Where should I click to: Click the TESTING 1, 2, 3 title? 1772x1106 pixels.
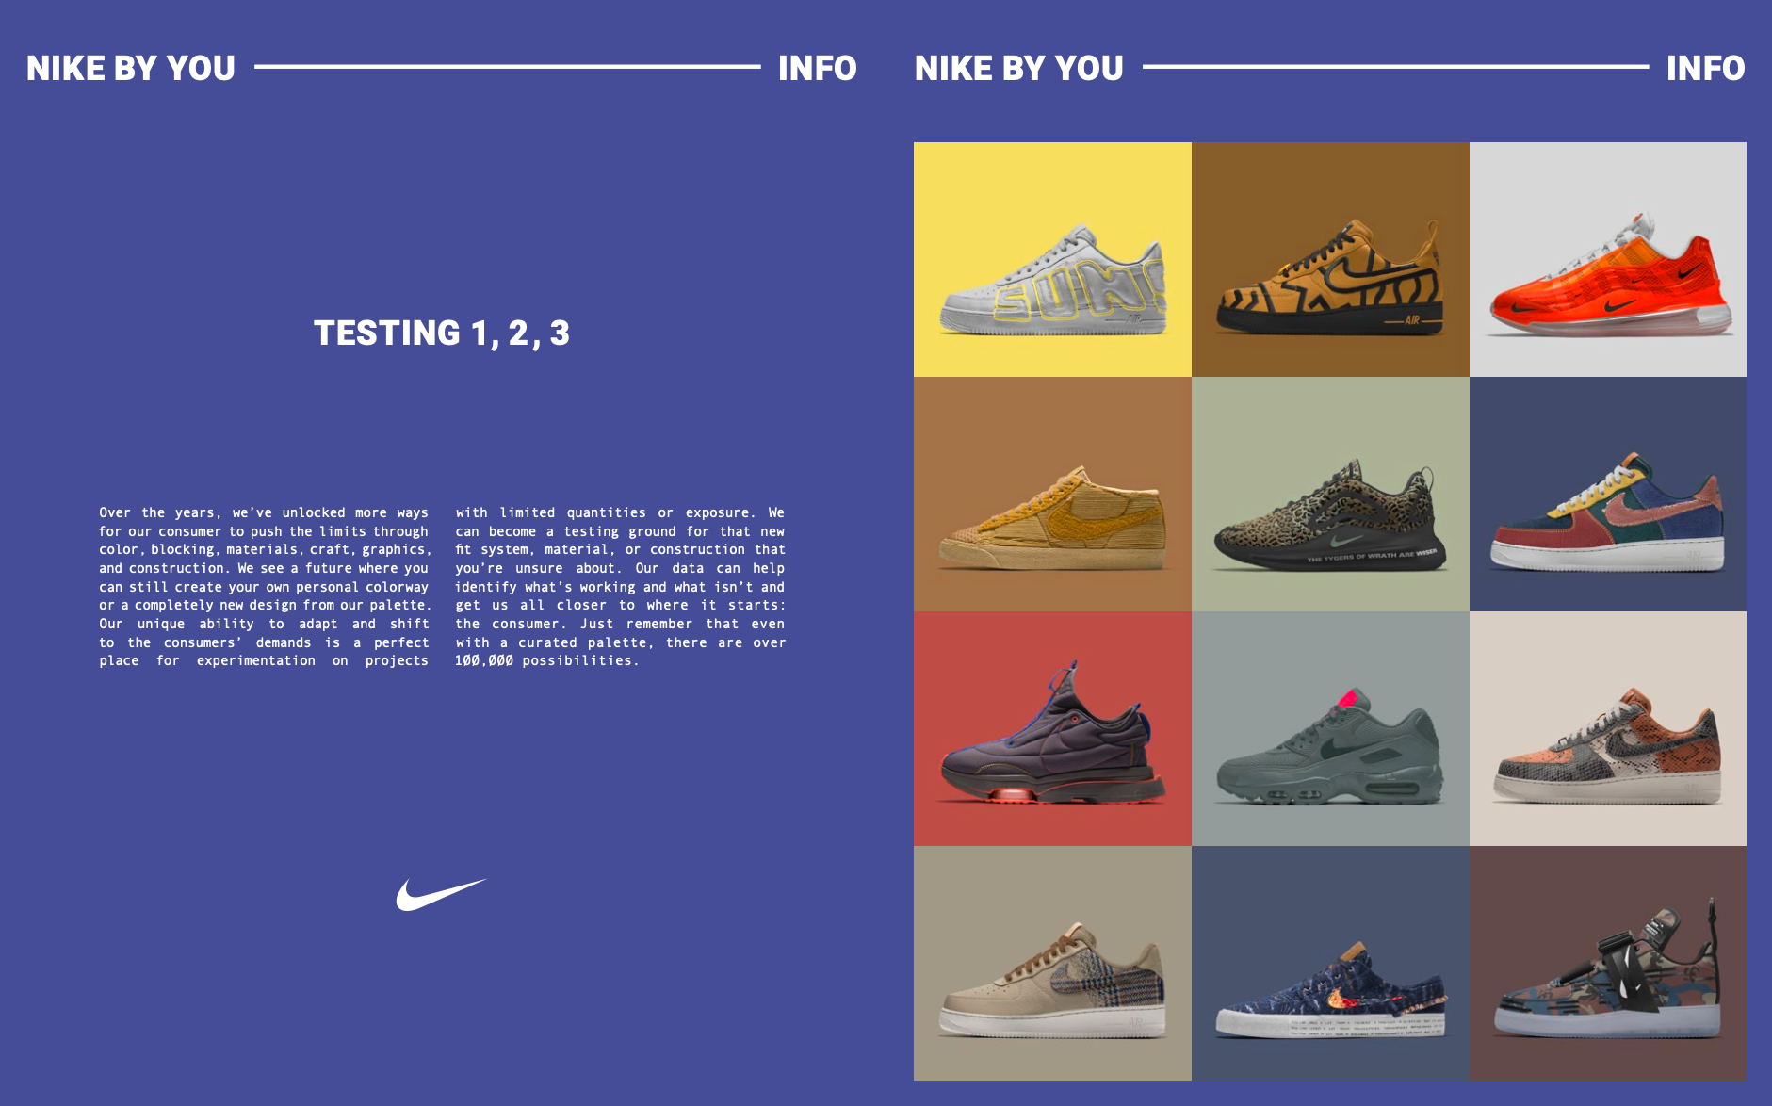click(x=442, y=333)
